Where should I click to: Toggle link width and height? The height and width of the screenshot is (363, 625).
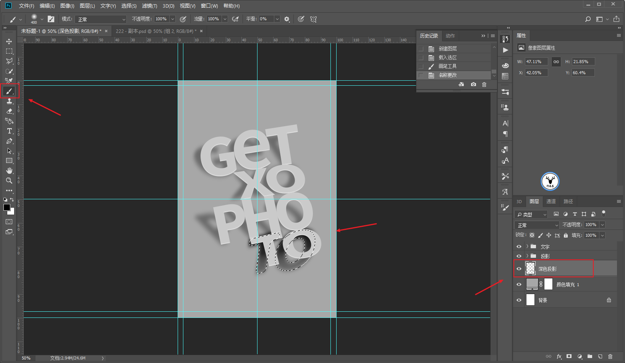tap(556, 62)
